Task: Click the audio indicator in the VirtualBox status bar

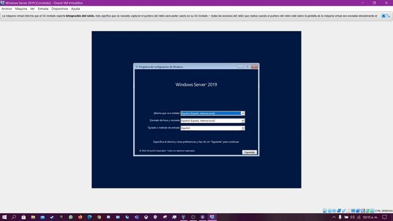Action: tap(334, 211)
